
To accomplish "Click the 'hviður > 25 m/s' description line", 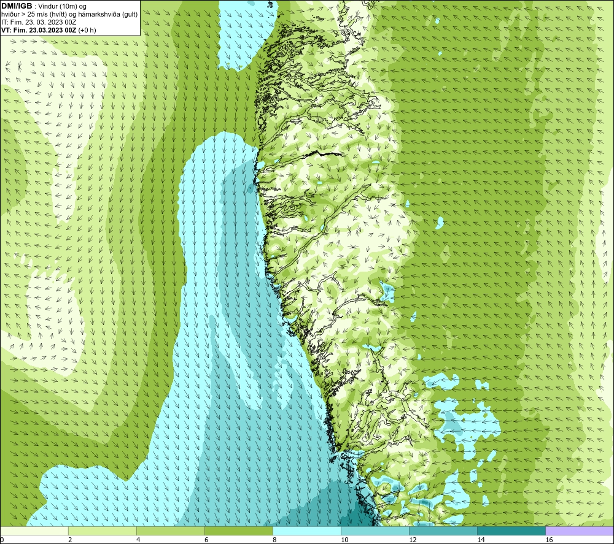I will [x=69, y=15].
